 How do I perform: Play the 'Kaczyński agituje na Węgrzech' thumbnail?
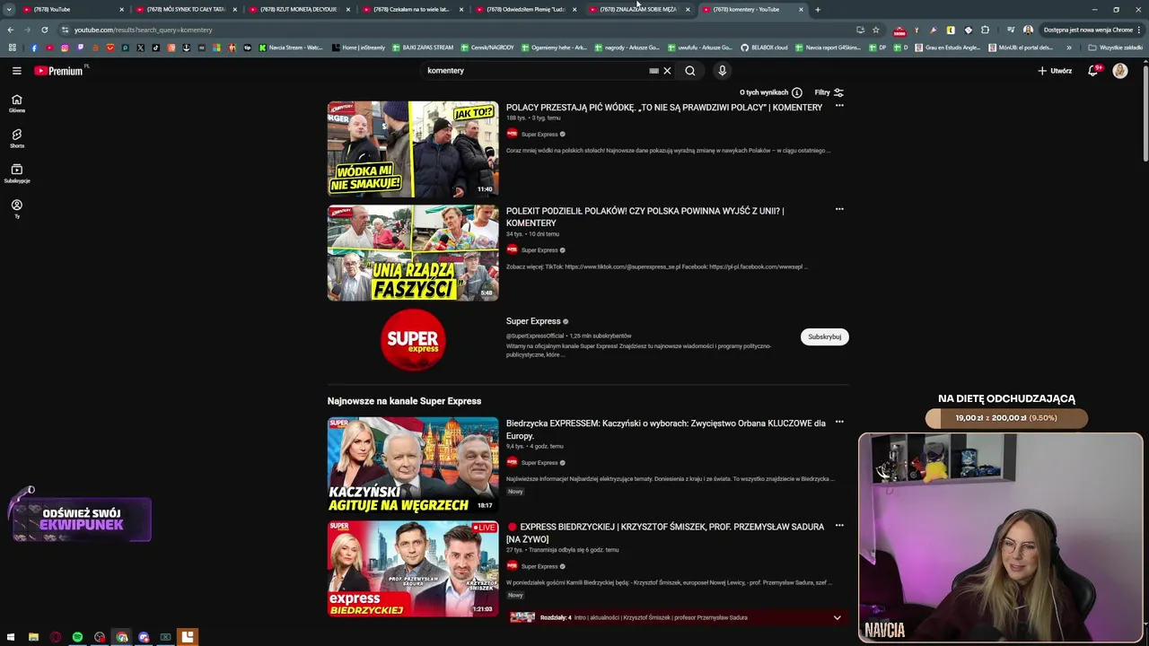coord(413,465)
